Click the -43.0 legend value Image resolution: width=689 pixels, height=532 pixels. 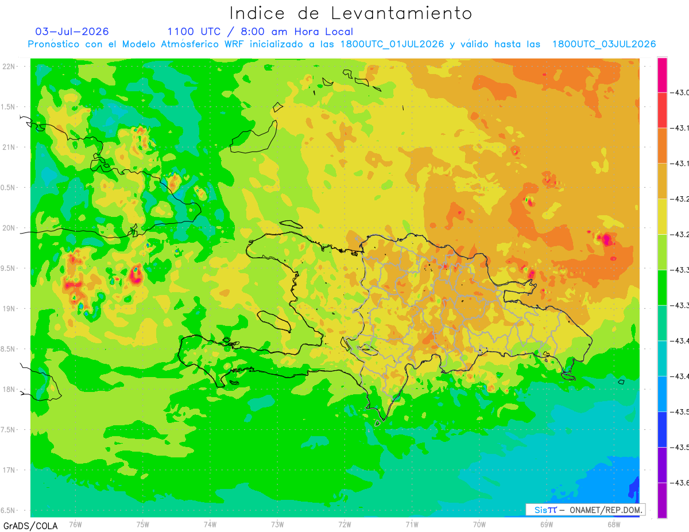pos(680,93)
